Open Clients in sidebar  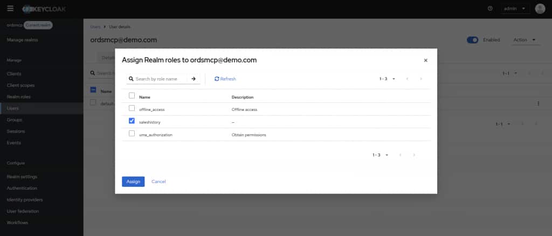click(x=14, y=74)
